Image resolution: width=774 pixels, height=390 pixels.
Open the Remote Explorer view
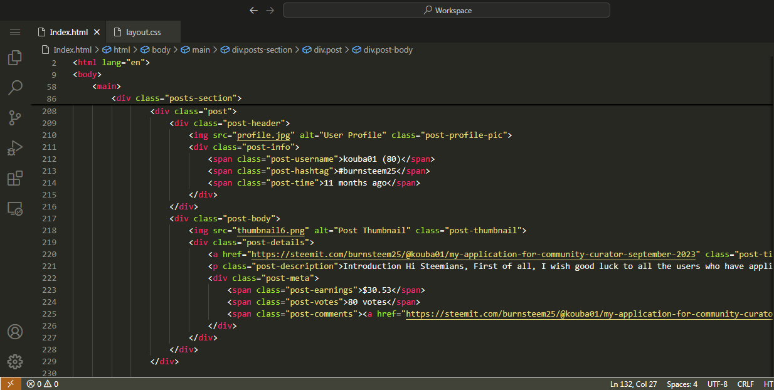tap(15, 208)
